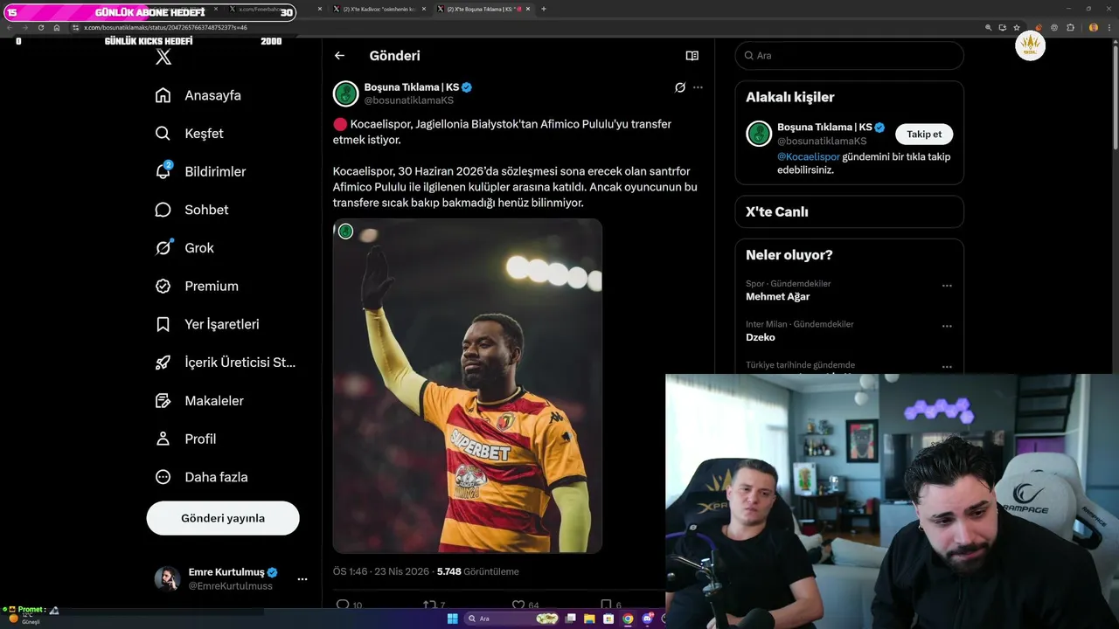This screenshot has width=1119, height=629.
Task: Like the post with the heart icon
Action: [518, 605]
